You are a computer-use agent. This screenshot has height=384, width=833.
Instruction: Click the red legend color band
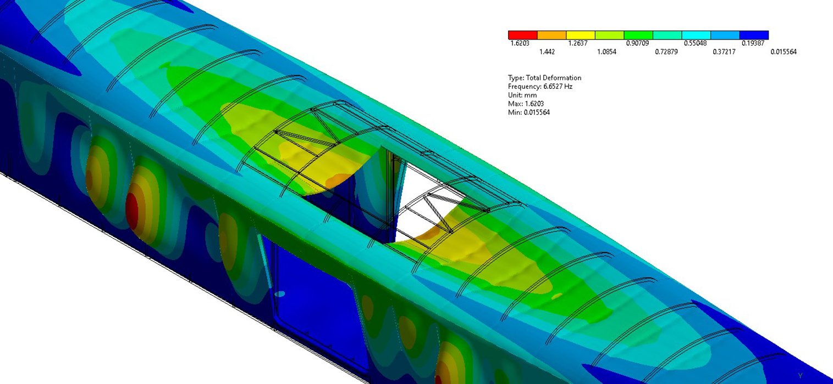[x=522, y=35]
